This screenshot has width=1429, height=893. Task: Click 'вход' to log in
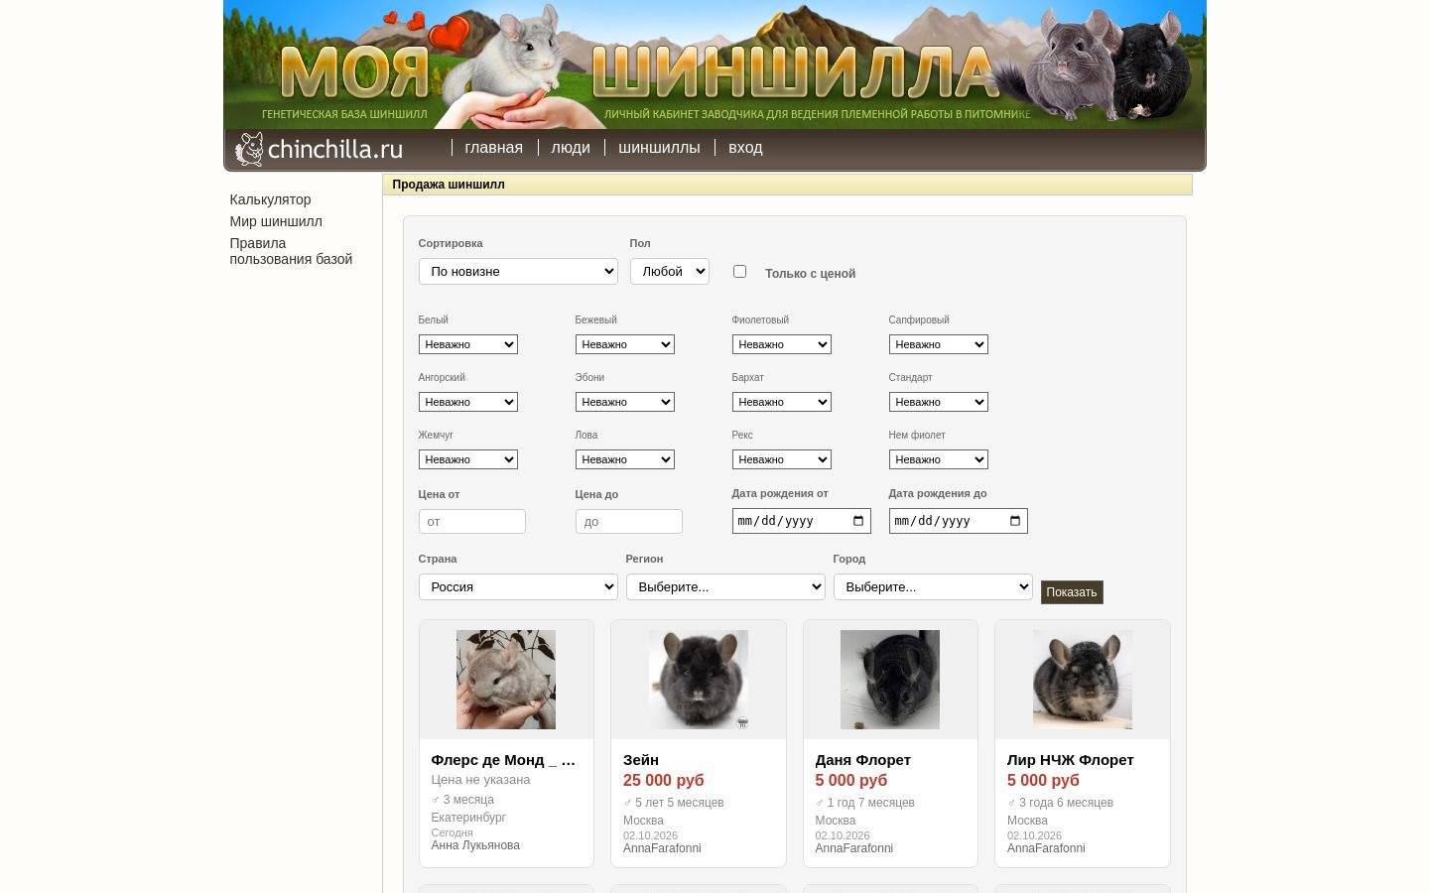pos(745,148)
